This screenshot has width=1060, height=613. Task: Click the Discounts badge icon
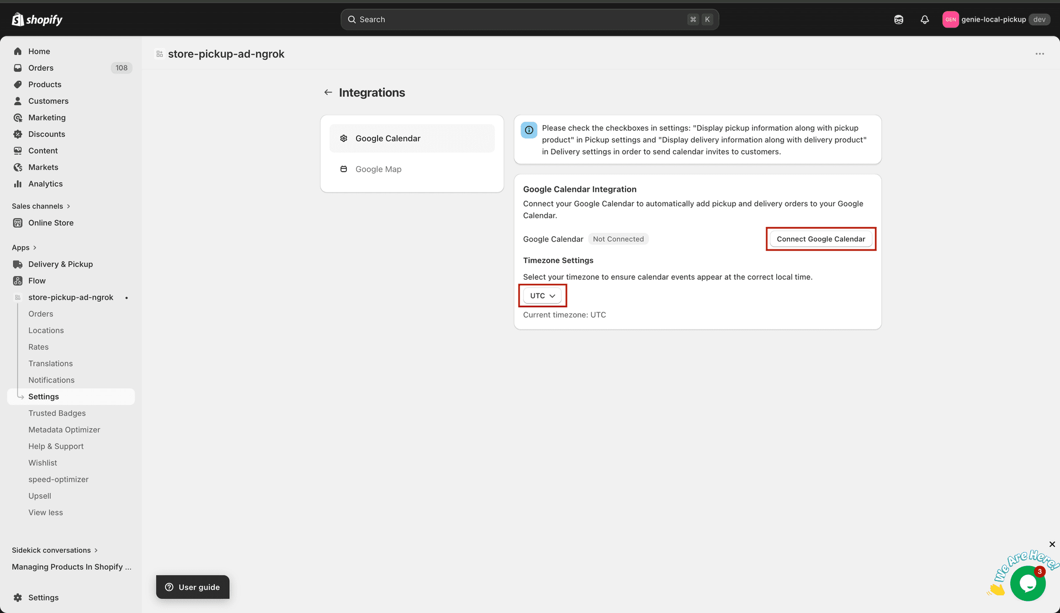point(18,134)
